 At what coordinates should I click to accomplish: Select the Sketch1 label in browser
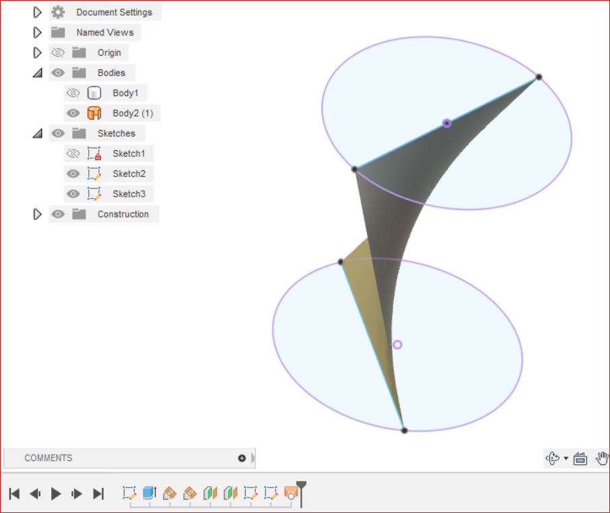coord(129,153)
